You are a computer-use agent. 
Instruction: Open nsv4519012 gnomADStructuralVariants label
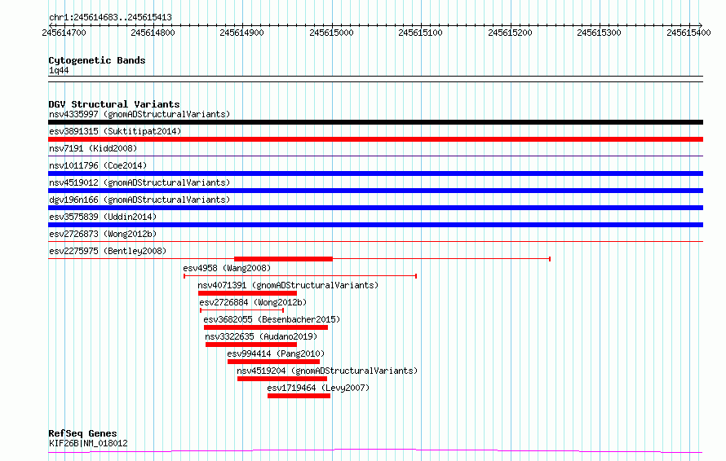(x=139, y=182)
